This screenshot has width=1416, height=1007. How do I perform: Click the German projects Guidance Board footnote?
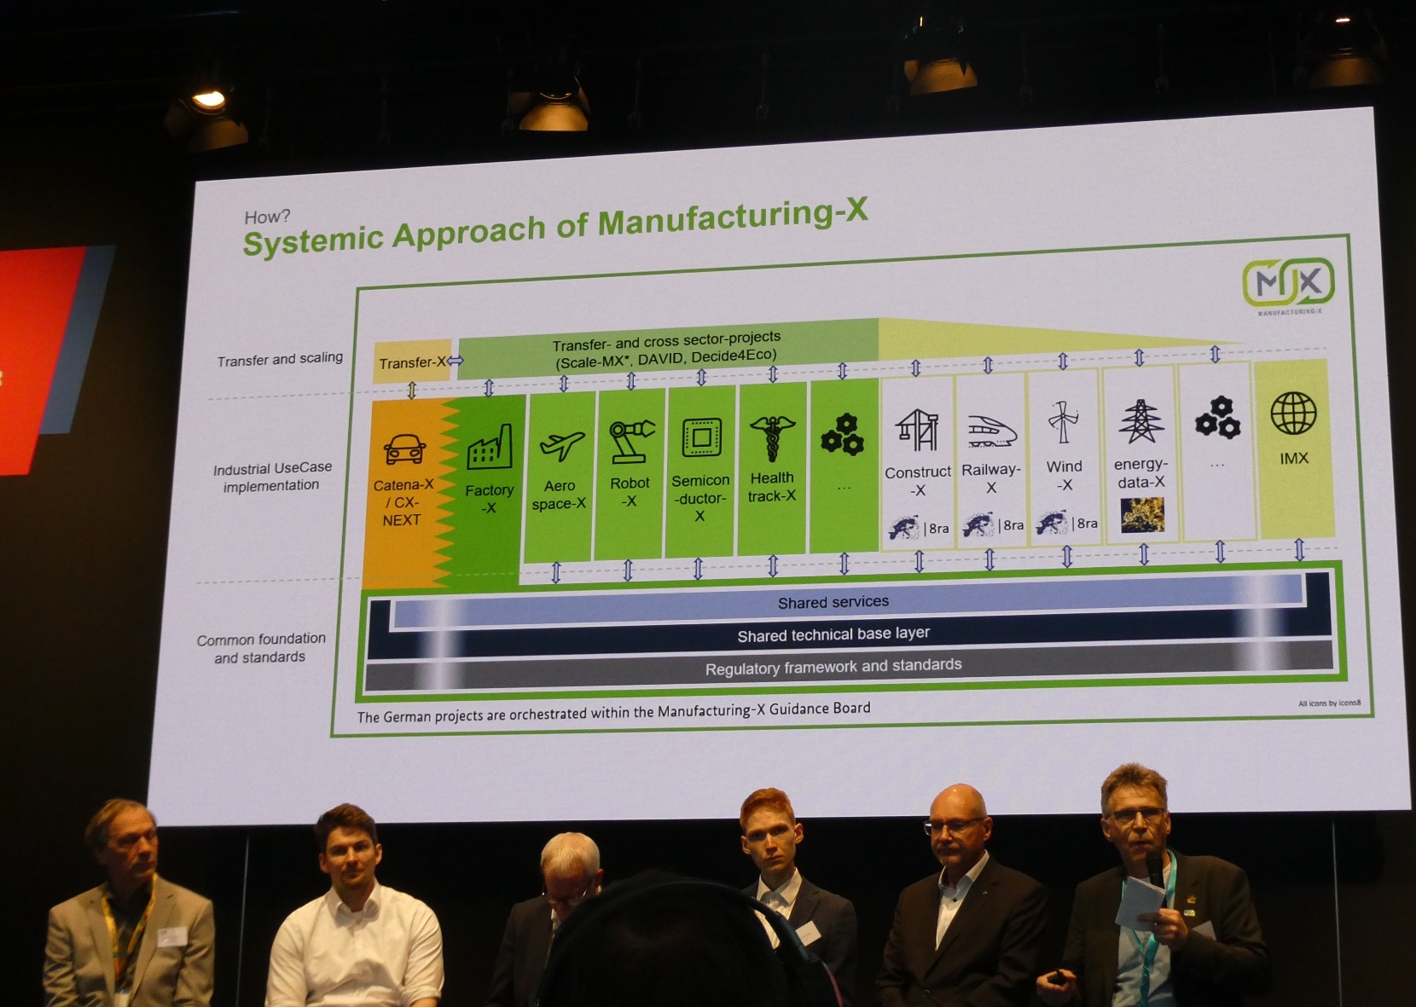613,712
